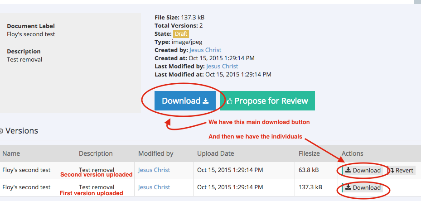Download the 137.3 kB version
Viewport: 421px width, 201px height.
363,187
